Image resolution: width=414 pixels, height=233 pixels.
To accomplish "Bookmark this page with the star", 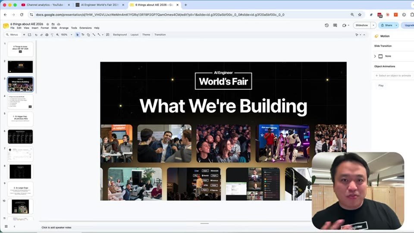I will [x=360, y=15].
